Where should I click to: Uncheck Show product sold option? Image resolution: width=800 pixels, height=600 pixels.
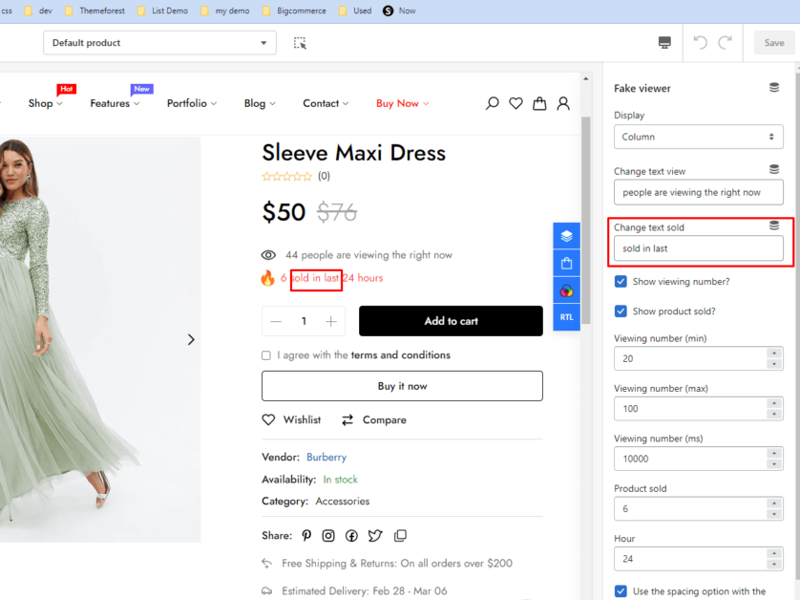pos(621,311)
